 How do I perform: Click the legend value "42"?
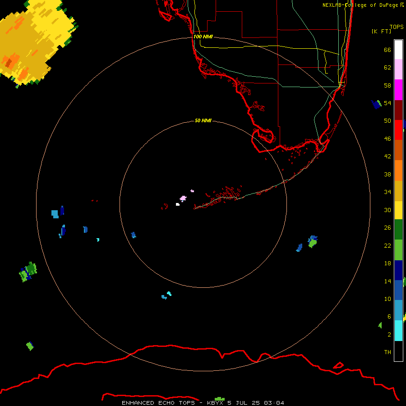(x=388, y=157)
